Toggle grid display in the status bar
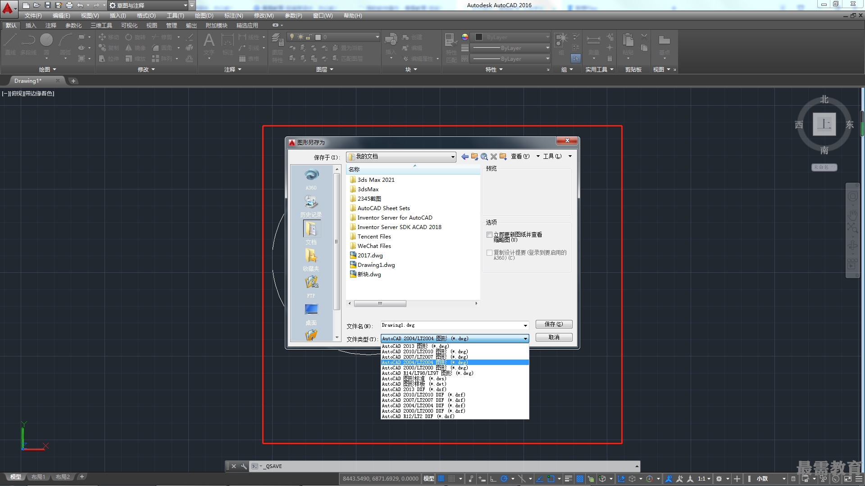Screen dimensions: 865x486 (x=441, y=479)
